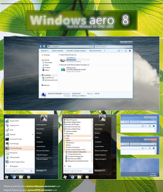Launch Windows Fax and Scan
Viewport: 163px width, 192px height.
73,127
